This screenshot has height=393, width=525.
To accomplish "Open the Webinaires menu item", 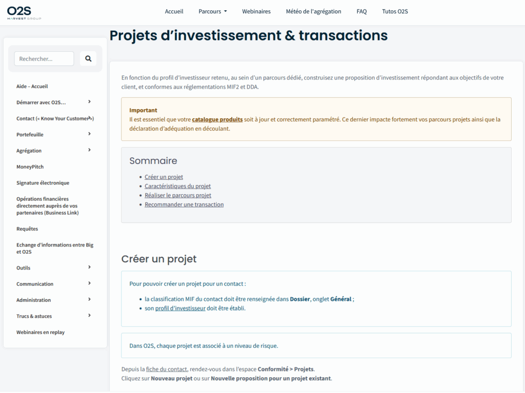I will [x=256, y=11].
